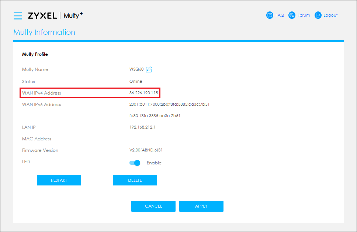Click the Online status value
This screenshot has width=357, height=232.
[136, 81]
